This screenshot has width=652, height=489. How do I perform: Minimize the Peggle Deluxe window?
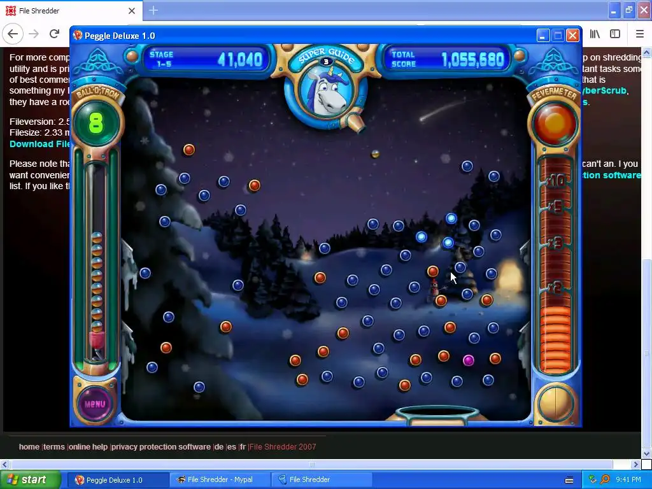(x=542, y=36)
